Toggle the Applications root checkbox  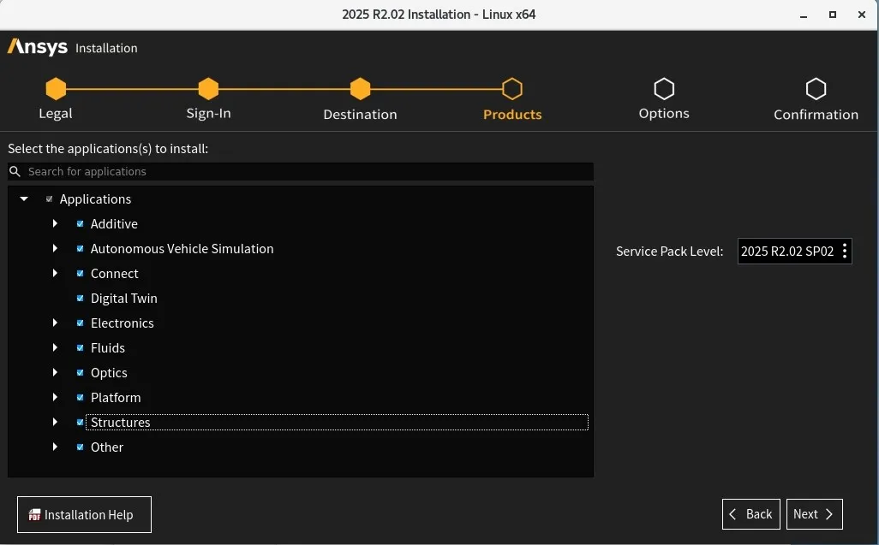pyautogui.click(x=50, y=199)
